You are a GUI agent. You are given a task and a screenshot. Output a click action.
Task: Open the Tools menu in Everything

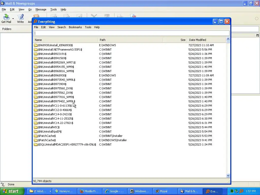pos(88,27)
